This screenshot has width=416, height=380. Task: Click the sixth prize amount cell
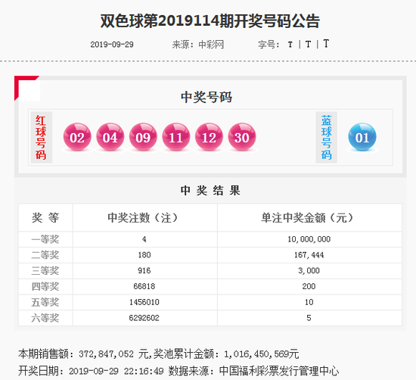[x=309, y=318]
